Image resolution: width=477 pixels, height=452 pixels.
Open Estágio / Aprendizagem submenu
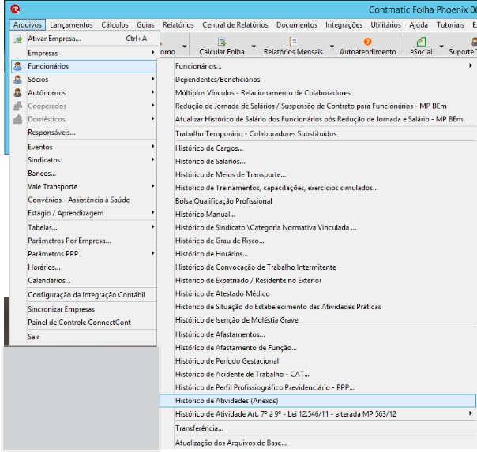[x=84, y=213]
